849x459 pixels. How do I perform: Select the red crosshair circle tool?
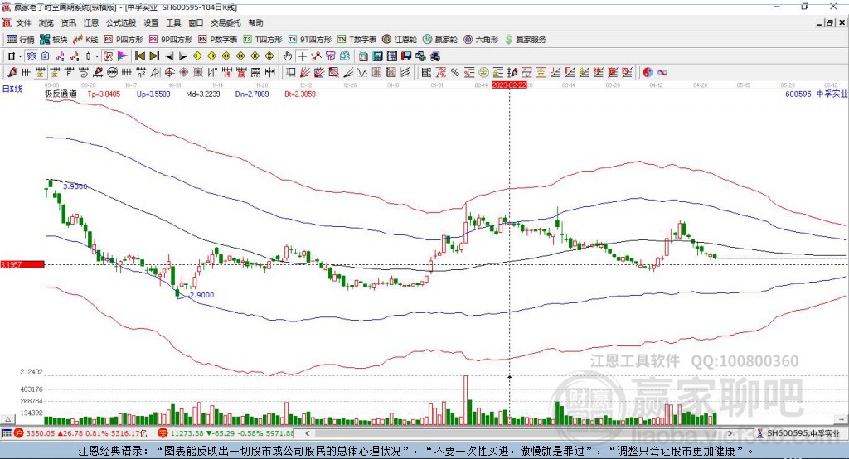pyautogui.click(x=169, y=73)
